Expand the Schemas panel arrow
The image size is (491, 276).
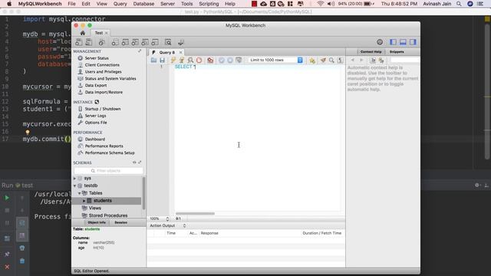point(140,163)
